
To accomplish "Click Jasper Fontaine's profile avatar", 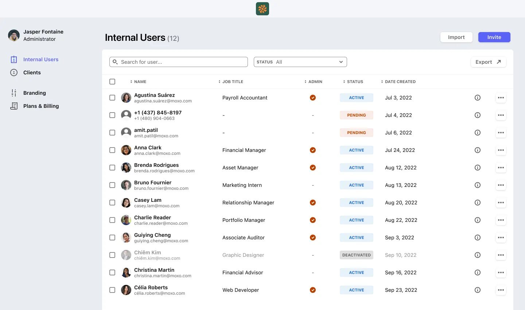I will (13, 35).
